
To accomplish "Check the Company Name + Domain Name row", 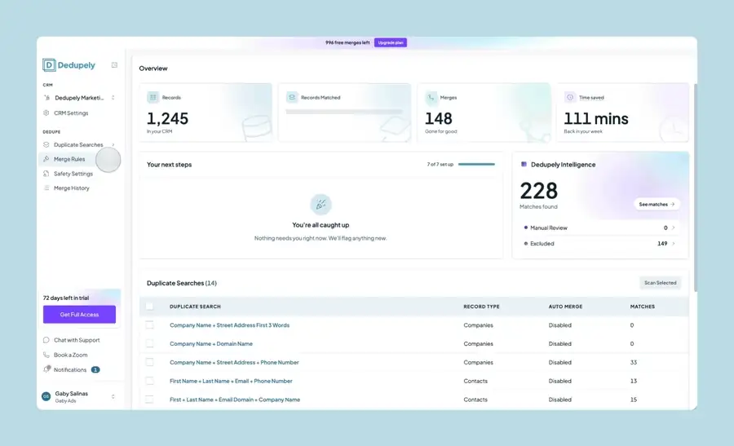I will 149,343.
